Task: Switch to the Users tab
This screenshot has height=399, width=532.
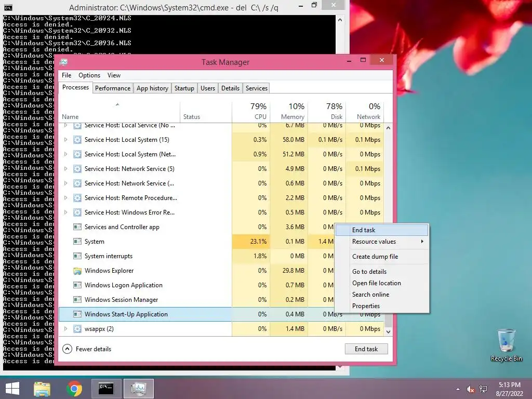Action: coord(208,88)
